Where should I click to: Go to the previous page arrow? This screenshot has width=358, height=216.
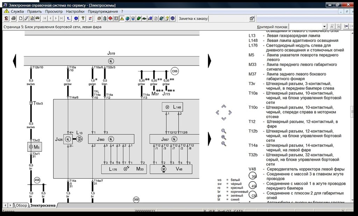tap(50, 18)
